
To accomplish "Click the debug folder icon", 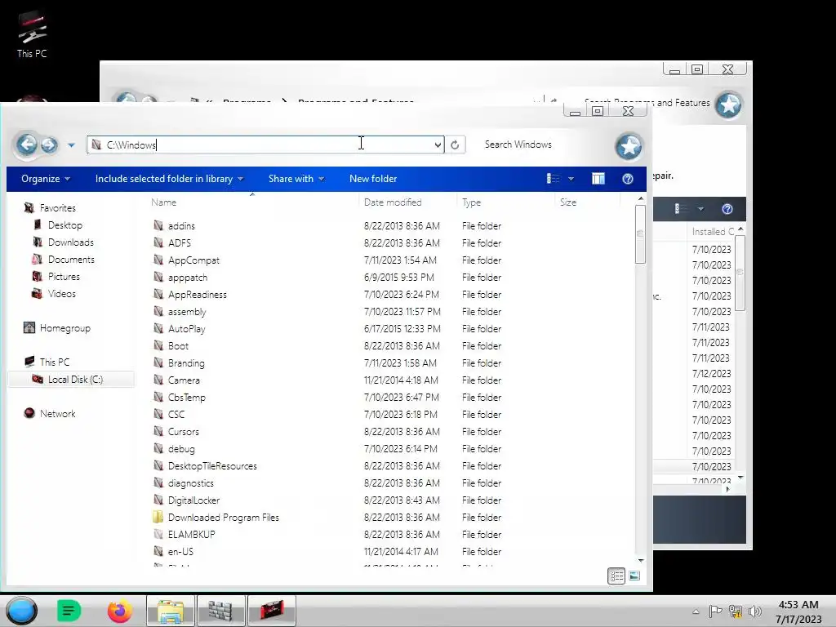I will tap(158, 448).
